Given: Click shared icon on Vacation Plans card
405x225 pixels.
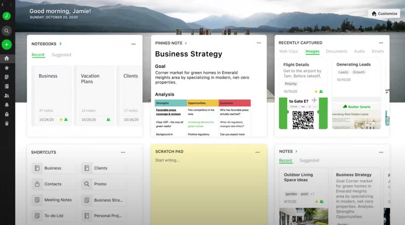Looking at the screenshot, I should [x=108, y=120].
